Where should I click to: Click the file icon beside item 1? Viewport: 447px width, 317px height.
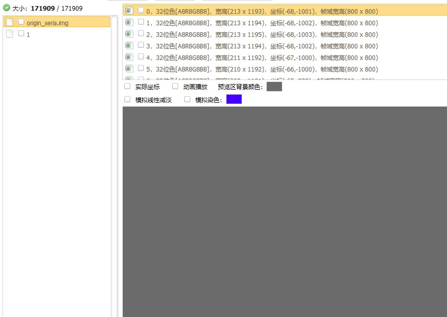click(10, 34)
